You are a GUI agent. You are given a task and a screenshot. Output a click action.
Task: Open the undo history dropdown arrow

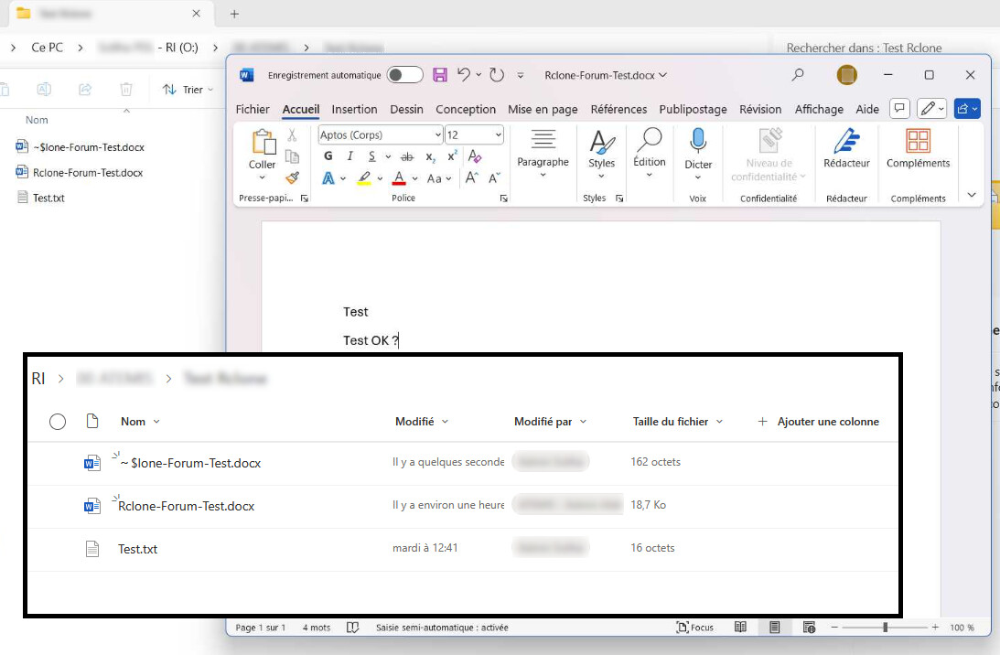tap(478, 75)
